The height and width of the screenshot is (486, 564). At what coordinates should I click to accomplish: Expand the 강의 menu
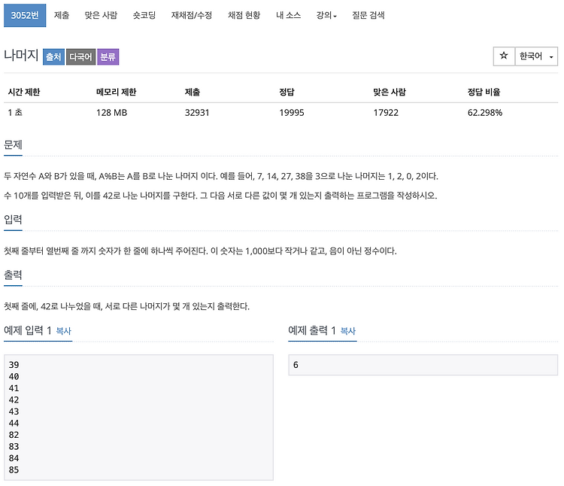[x=326, y=15]
